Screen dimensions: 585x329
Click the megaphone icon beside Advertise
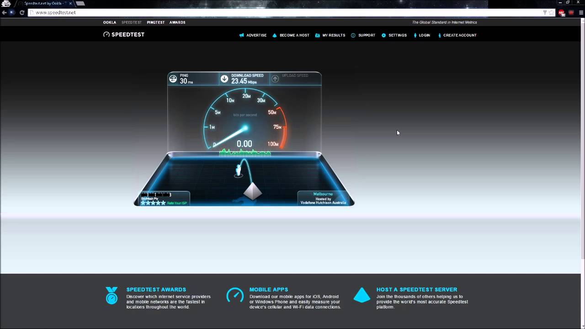coord(241,35)
